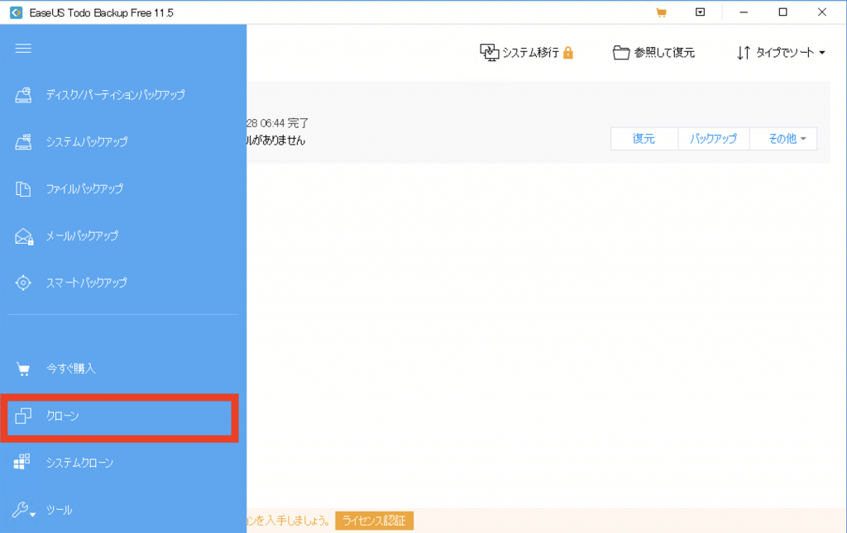This screenshot has height=533, width=847.
Task: Click the System Backup icon in sidebar
Action: 23,142
